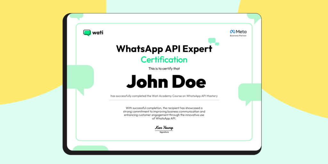This screenshot has height=164, width=328.
Task: Click the wati logo on the certificate
Action: 93,33
